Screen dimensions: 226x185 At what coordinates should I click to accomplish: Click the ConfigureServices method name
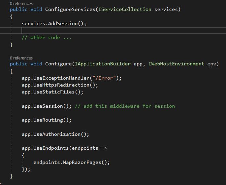click(x=70, y=9)
